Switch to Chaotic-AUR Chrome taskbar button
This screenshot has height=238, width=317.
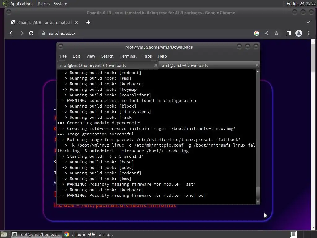pos(89,234)
